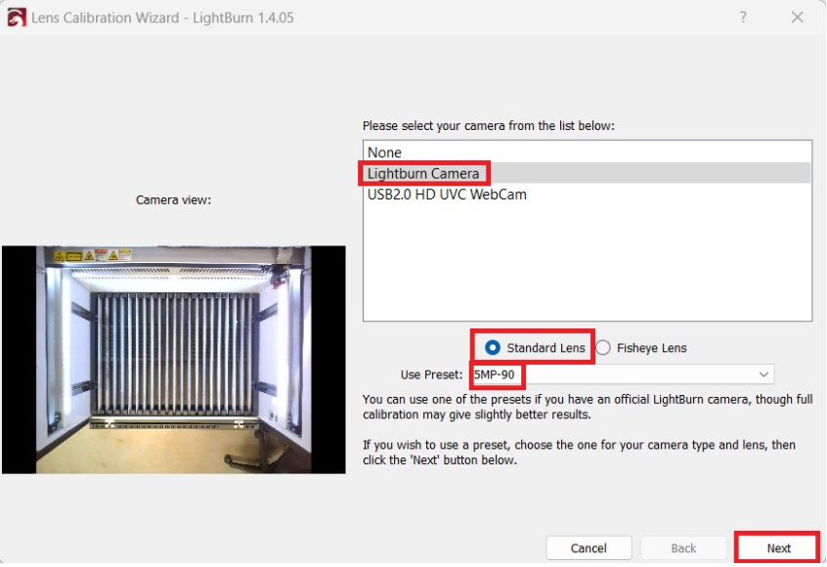Click Next to continue calibration
Screen dimensions: 827x567
(778, 548)
